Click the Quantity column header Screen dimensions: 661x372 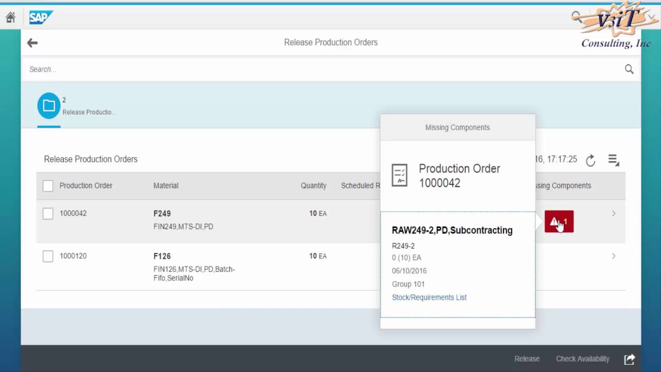(313, 185)
